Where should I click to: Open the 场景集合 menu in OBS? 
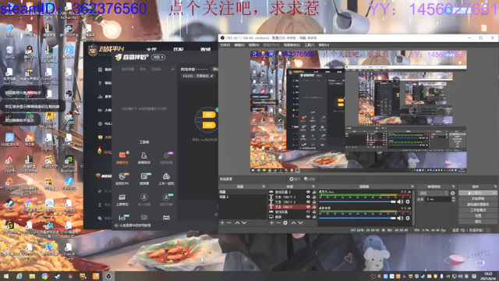[292, 45]
